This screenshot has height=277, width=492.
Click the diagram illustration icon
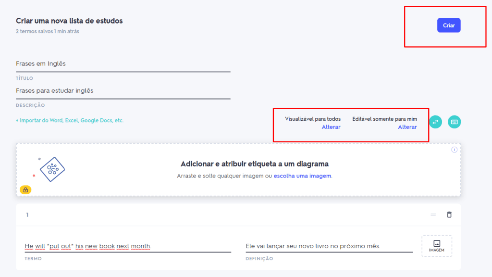click(52, 169)
